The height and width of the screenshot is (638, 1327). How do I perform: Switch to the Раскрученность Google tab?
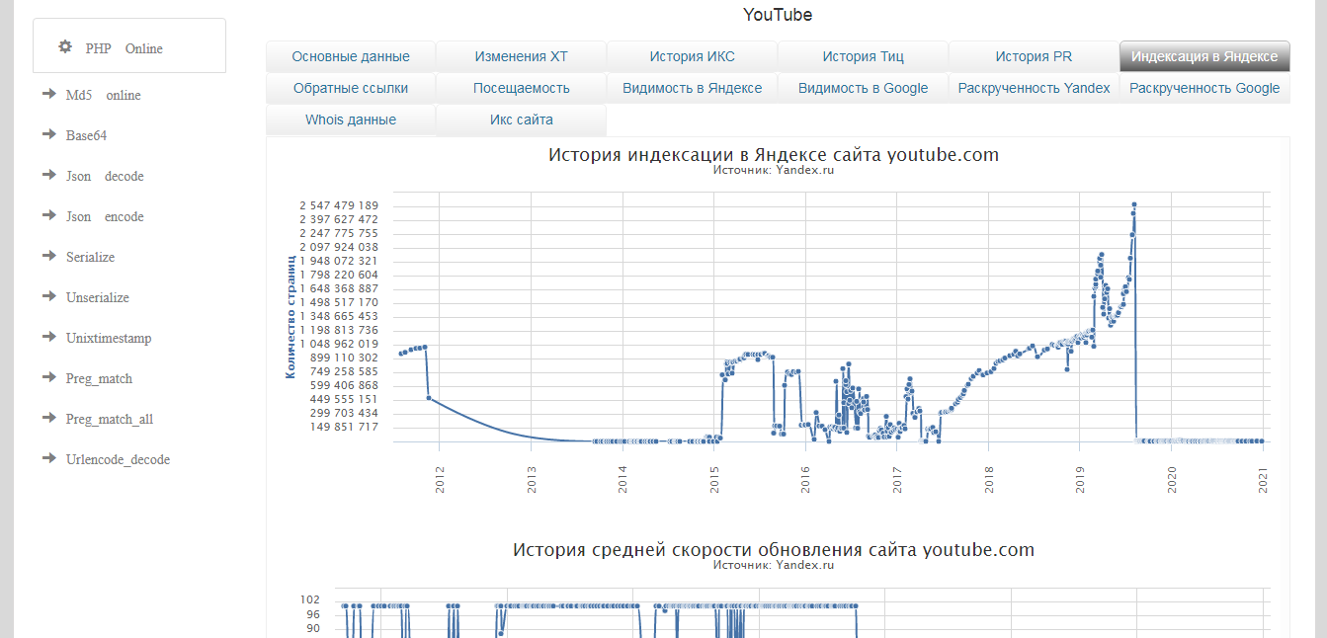(x=1204, y=88)
